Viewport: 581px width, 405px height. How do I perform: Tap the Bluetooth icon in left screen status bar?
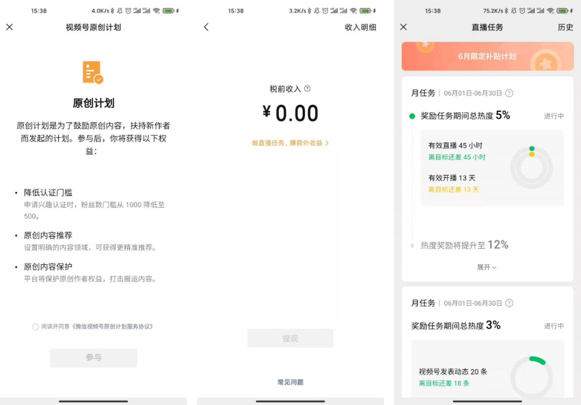(x=112, y=11)
